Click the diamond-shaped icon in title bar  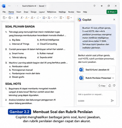102,6
